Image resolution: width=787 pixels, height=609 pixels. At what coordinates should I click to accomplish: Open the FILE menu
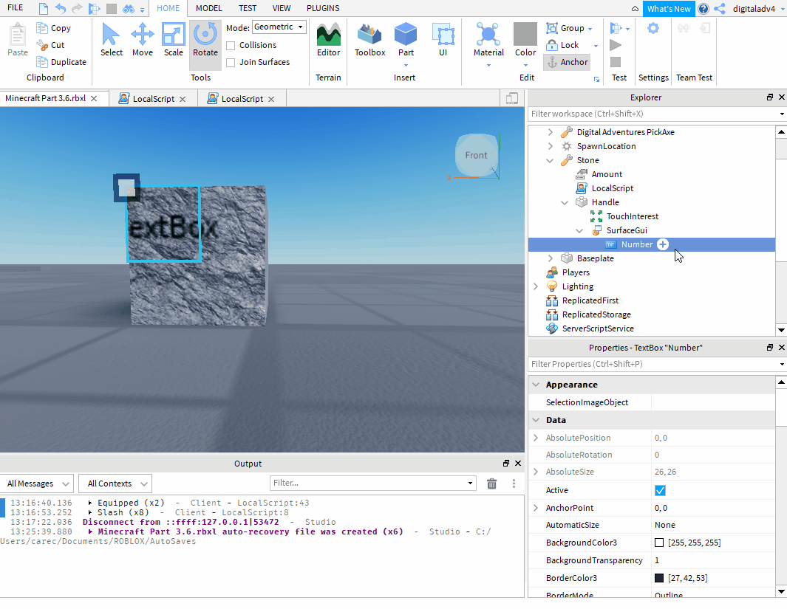[x=15, y=8]
